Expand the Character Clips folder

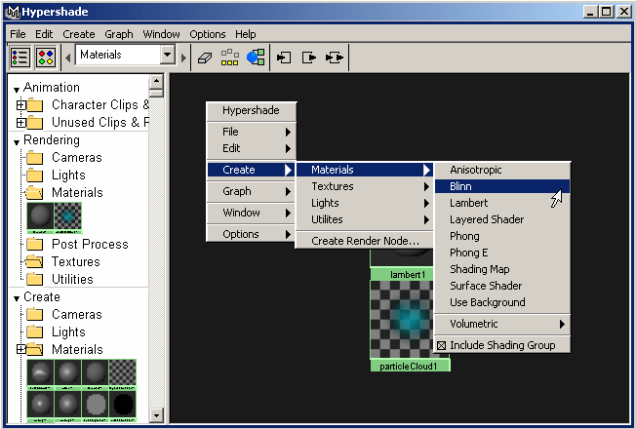pyautogui.click(x=20, y=105)
